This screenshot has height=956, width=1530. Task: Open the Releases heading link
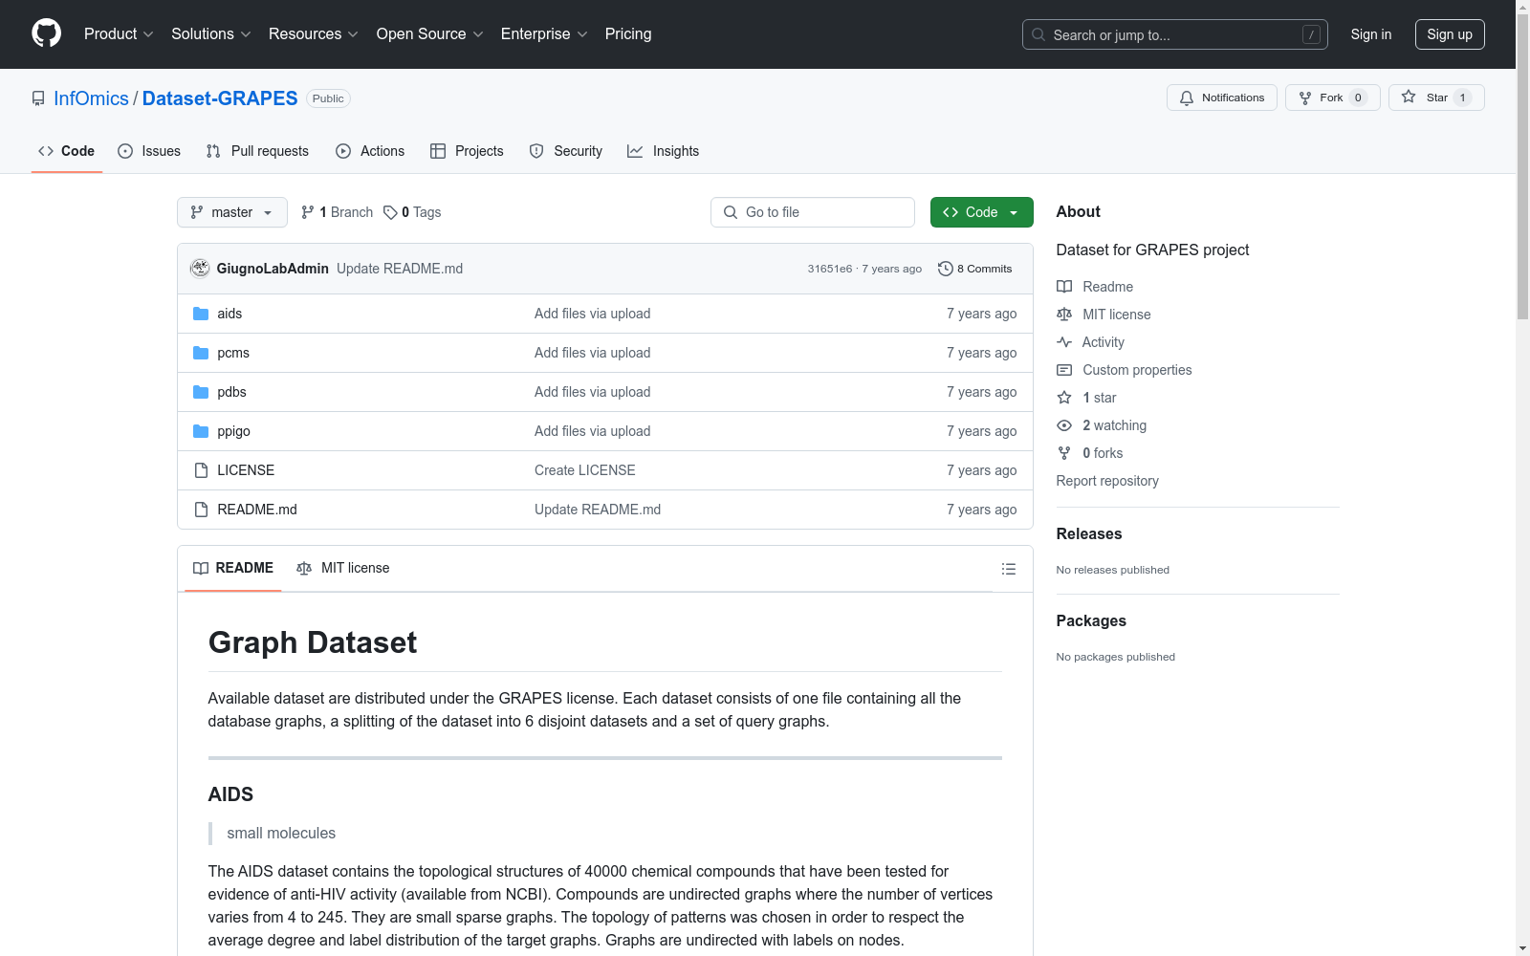click(1089, 533)
